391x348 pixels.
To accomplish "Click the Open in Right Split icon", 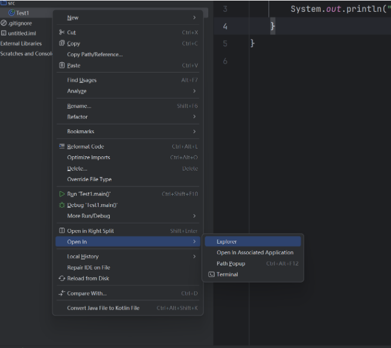I will 62,231.
